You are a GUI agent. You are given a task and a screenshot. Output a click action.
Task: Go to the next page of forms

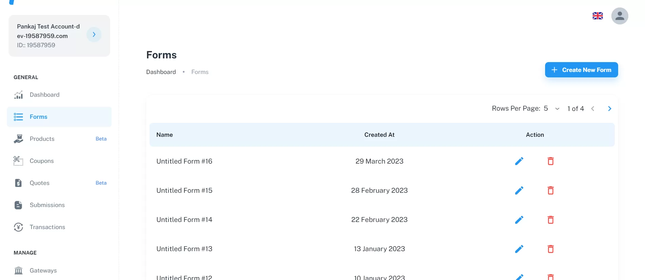[609, 109]
